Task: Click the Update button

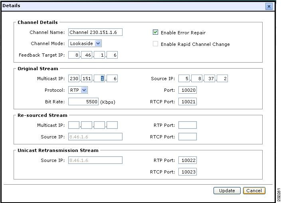Action: click(x=227, y=191)
